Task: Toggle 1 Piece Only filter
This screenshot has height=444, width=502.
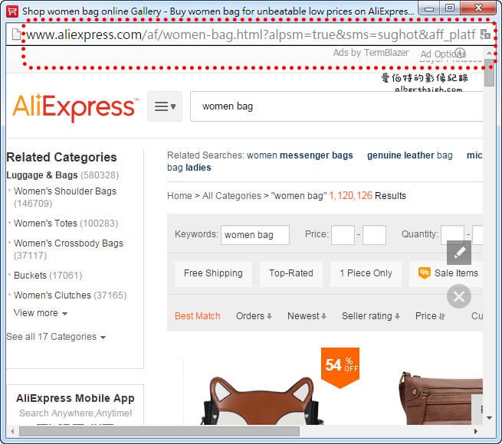Action: 366,273
